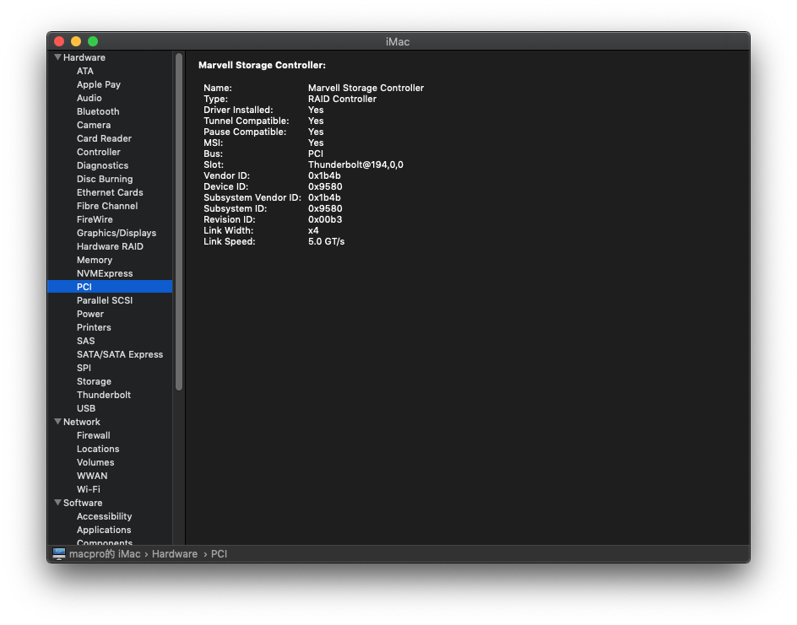This screenshot has height=625, width=797.
Task: Select Hardware RAID in the sidebar
Action: point(110,246)
